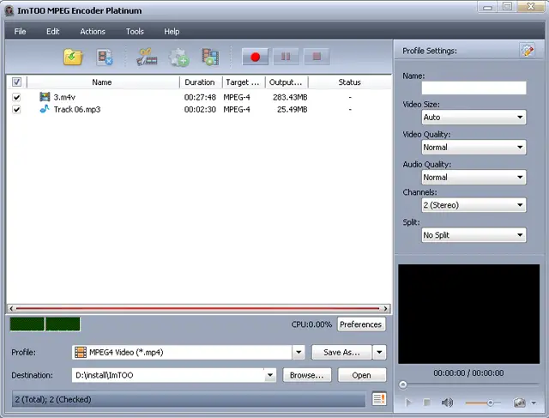This screenshot has height=418, width=549.
Task: Select the 3.m4v file row
Action: coord(198,97)
